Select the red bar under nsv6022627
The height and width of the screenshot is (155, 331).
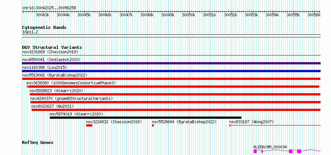pyautogui.click(x=176, y=110)
